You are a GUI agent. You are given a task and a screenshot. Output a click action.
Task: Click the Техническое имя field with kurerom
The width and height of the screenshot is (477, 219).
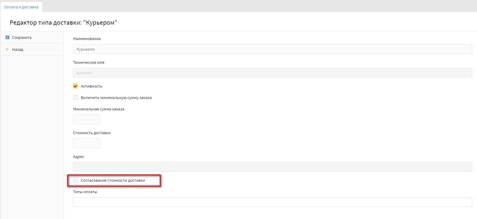272,73
